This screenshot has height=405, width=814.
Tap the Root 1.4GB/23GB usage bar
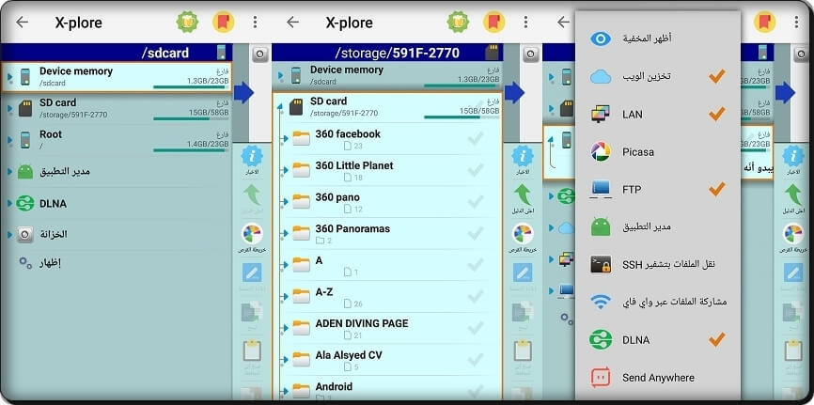(191, 150)
